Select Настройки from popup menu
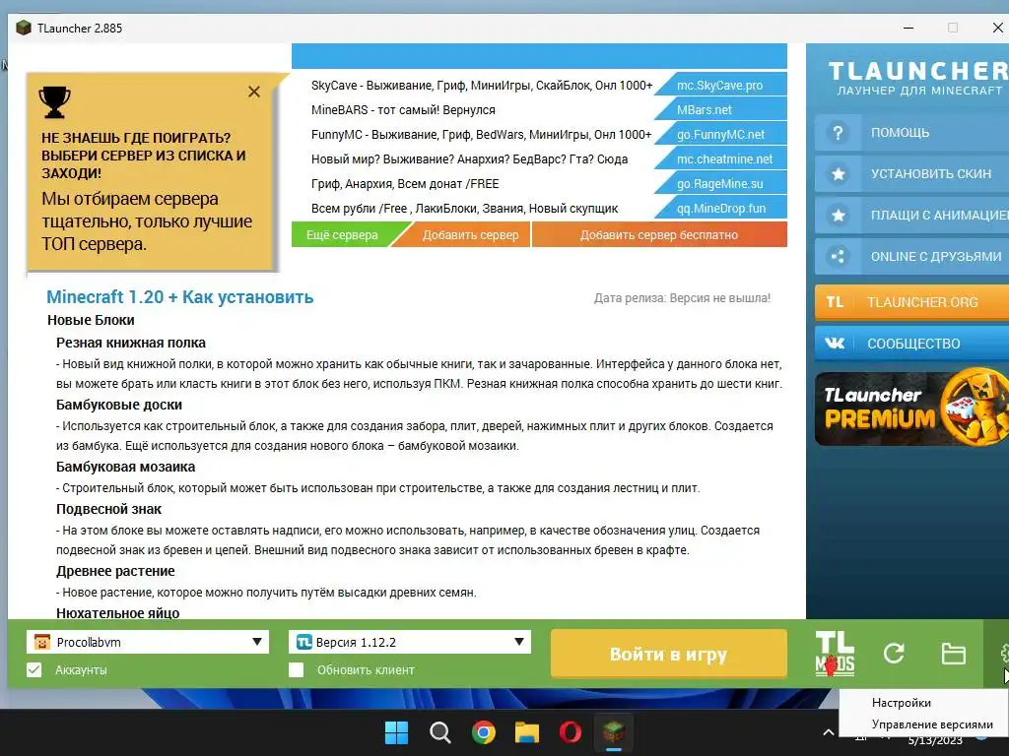The image size is (1009, 756). [x=901, y=703]
